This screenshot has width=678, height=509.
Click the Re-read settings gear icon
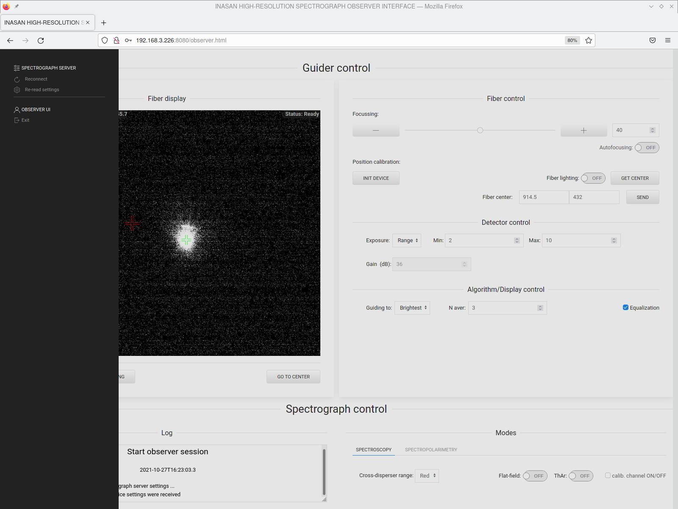point(17,90)
